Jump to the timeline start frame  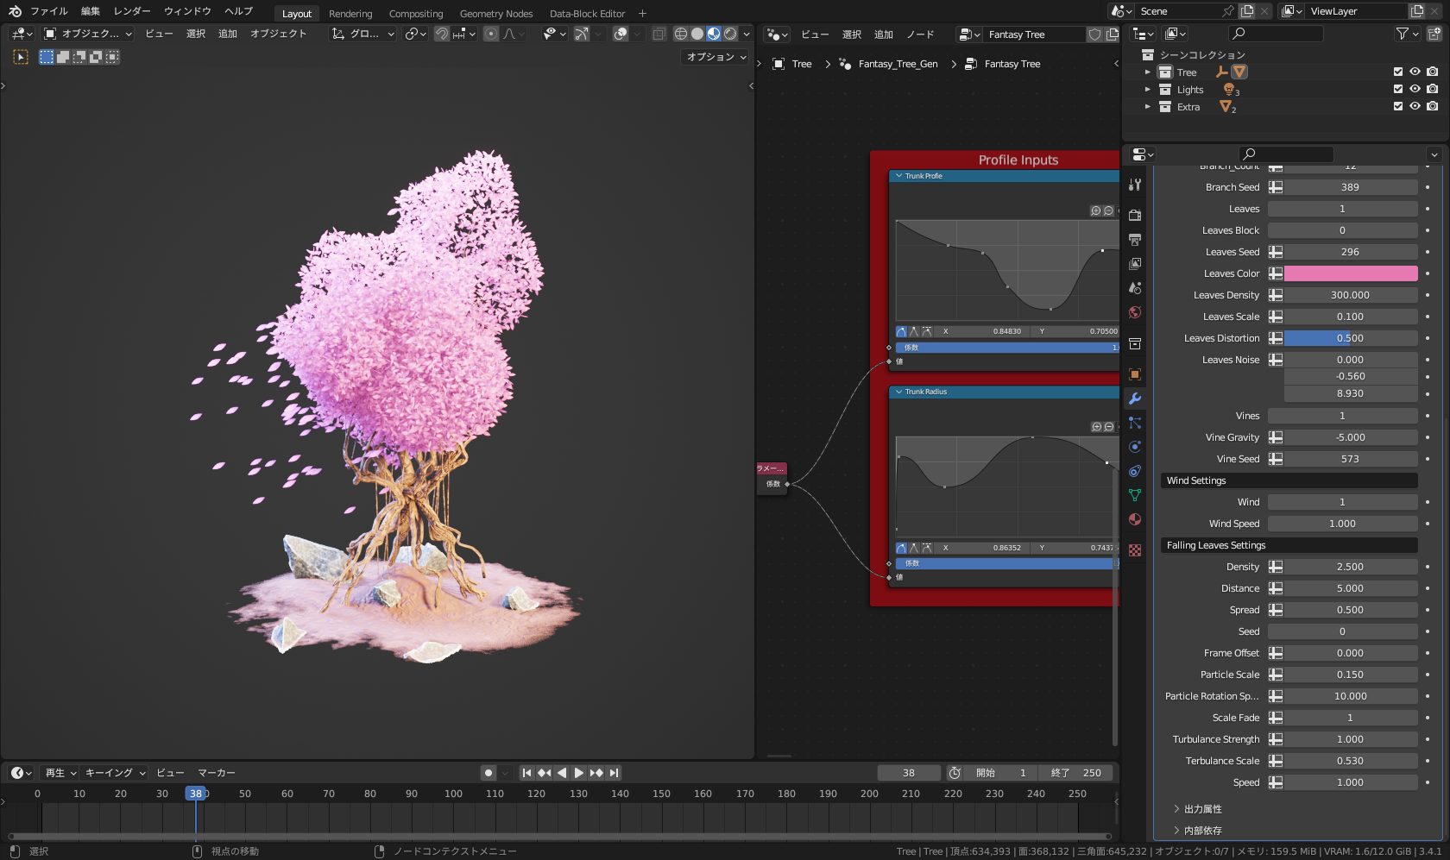(x=526, y=773)
